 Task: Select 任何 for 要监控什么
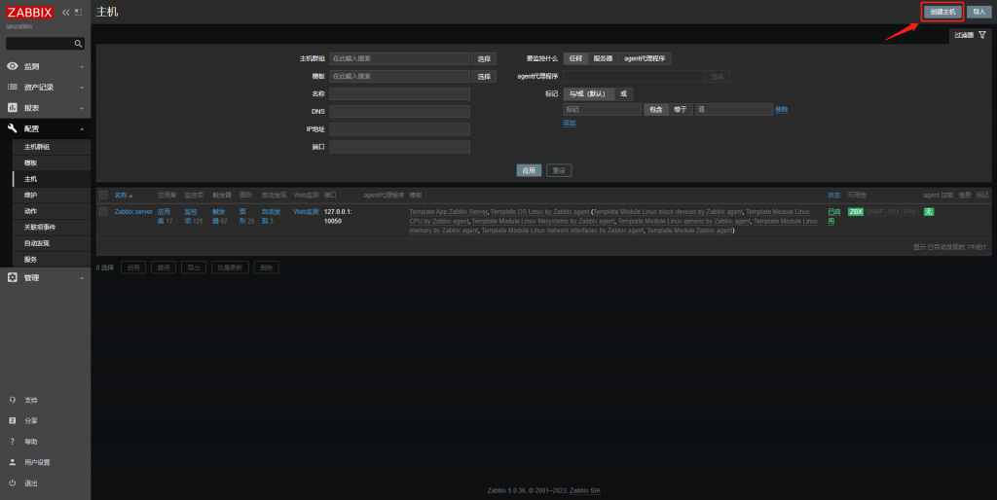click(x=575, y=58)
